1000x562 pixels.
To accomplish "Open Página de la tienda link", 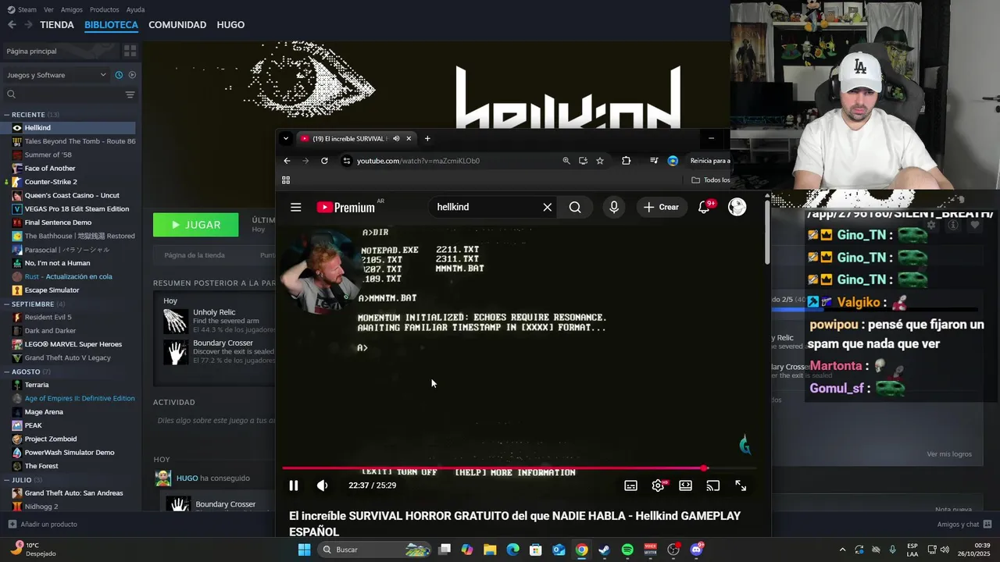I will click(195, 255).
